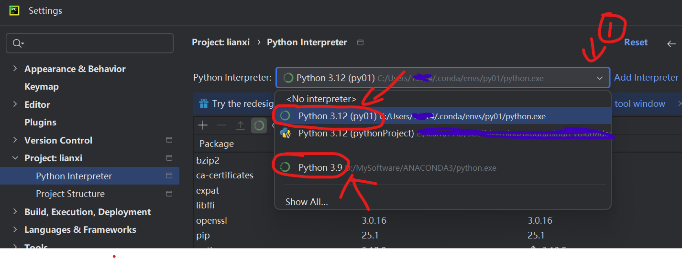This screenshot has height=258, width=682.
Task: Collapse the Project: lianxi tree node
Action: coord(15,158)
